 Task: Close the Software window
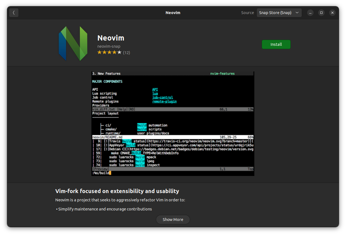[332, 13]
